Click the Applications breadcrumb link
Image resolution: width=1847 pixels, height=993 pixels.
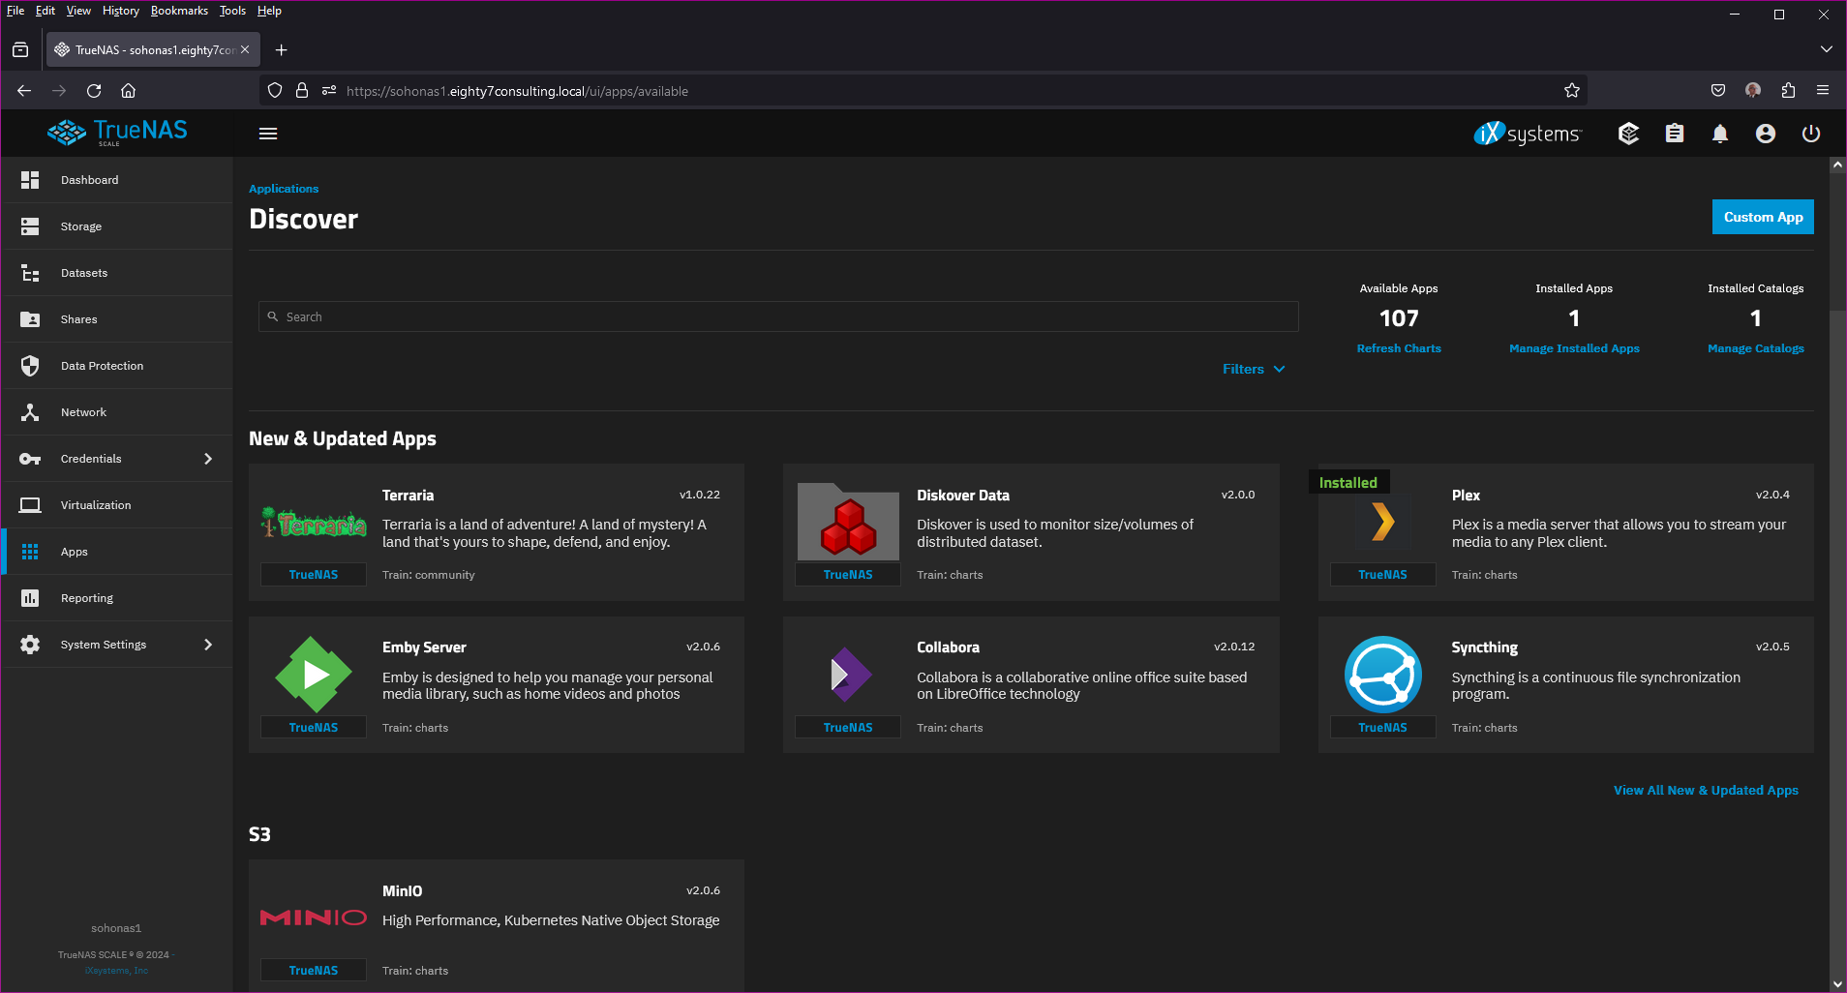pyautogui.click(x=284, y=189)
